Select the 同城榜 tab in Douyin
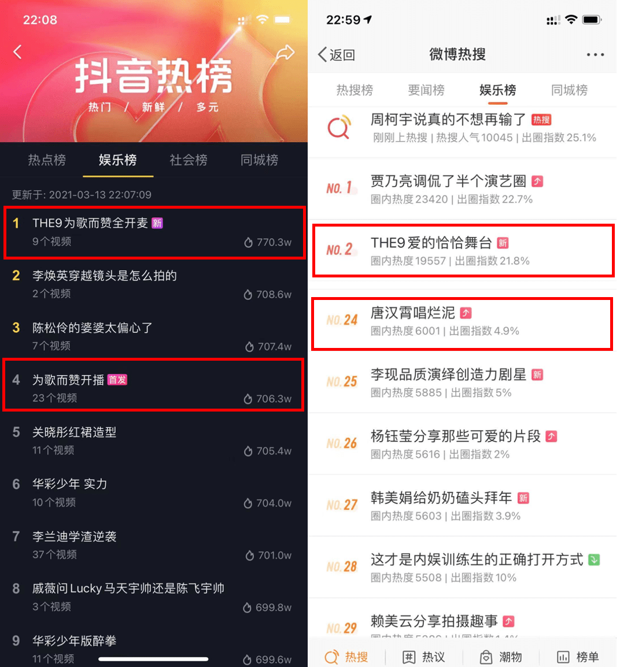 pyautogui.click(x=259, y=160)
